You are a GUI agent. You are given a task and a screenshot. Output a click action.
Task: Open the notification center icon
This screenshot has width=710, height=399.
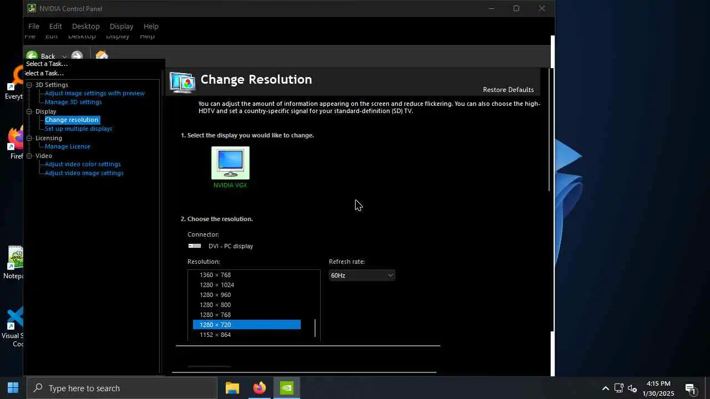pos(691,388)
